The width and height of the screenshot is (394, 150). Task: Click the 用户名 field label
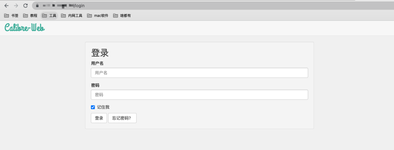(x=97, y=63)
